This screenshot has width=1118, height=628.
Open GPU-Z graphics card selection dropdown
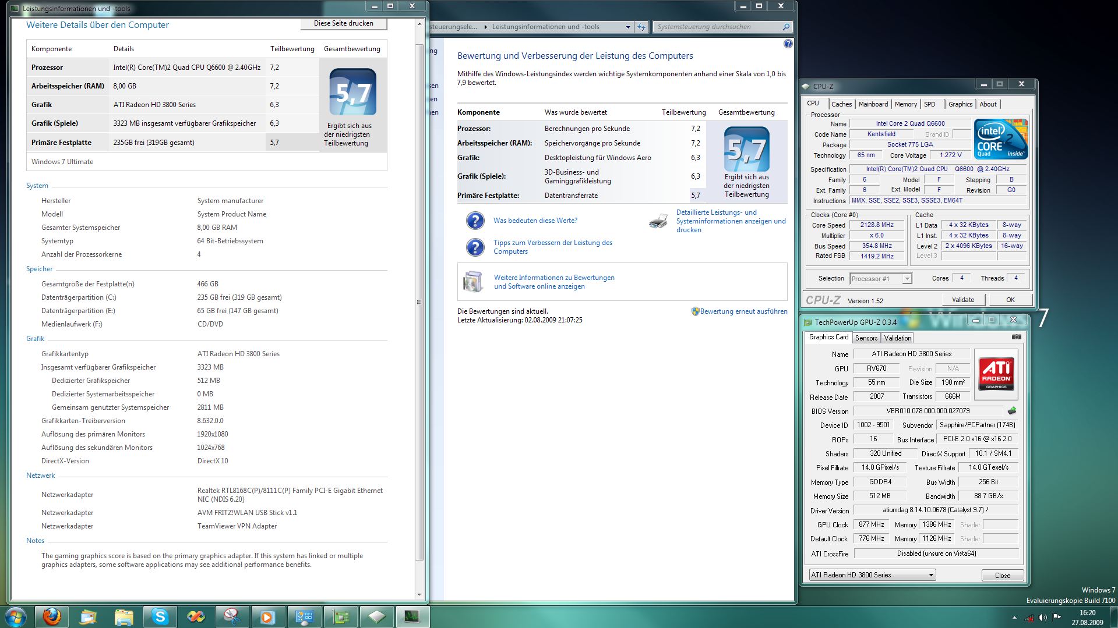872,575
